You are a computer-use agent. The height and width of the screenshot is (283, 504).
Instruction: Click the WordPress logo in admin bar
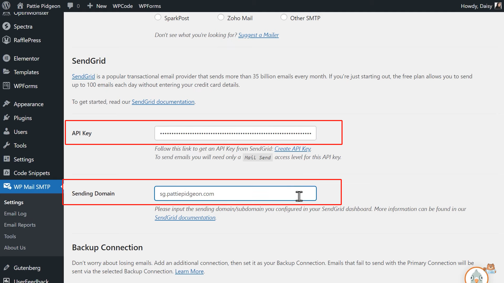(x=6, y=6)
